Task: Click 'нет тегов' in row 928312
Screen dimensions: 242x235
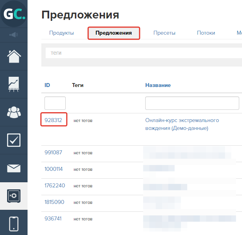Action: [x=83, y=120]
